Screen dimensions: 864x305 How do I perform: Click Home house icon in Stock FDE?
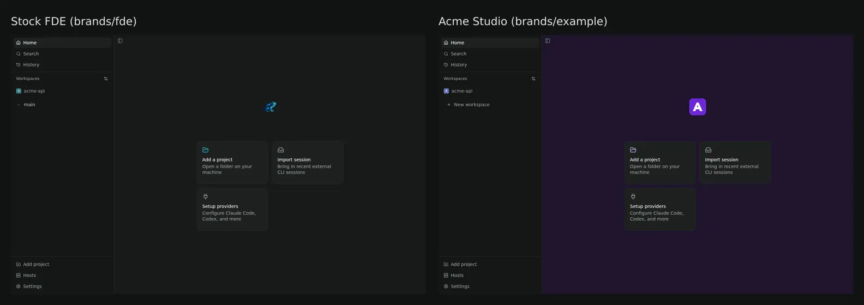[19, 43]
